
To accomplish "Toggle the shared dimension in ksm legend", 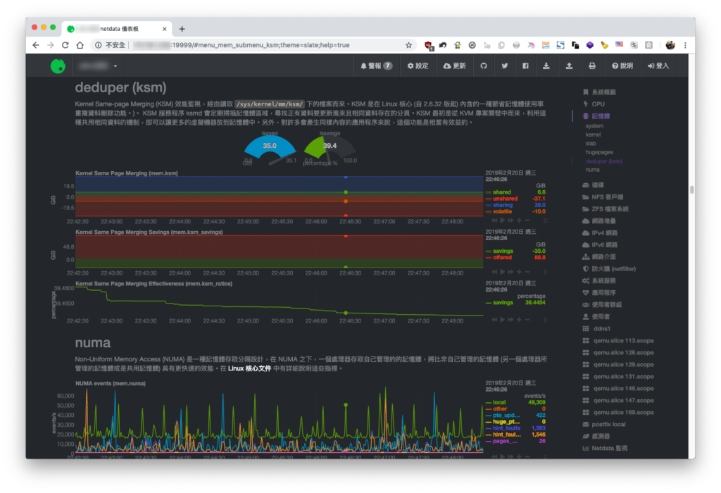I will (501, 192).
